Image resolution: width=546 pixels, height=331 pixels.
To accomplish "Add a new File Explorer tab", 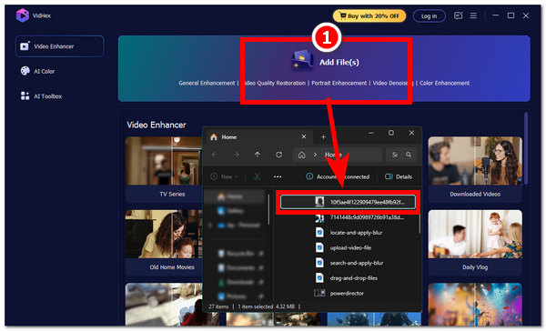I will pyautogui.click(x=323, y=137).
